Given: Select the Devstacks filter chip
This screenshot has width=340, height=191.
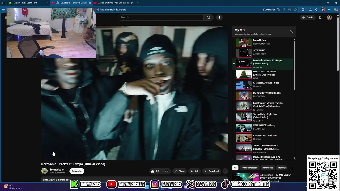Looking at the screenshot, I should pos(268,168).
